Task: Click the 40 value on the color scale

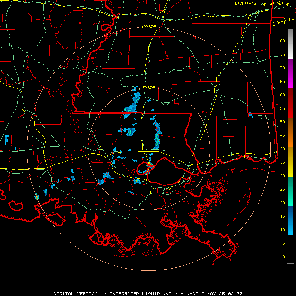Action: pos(283,149)
